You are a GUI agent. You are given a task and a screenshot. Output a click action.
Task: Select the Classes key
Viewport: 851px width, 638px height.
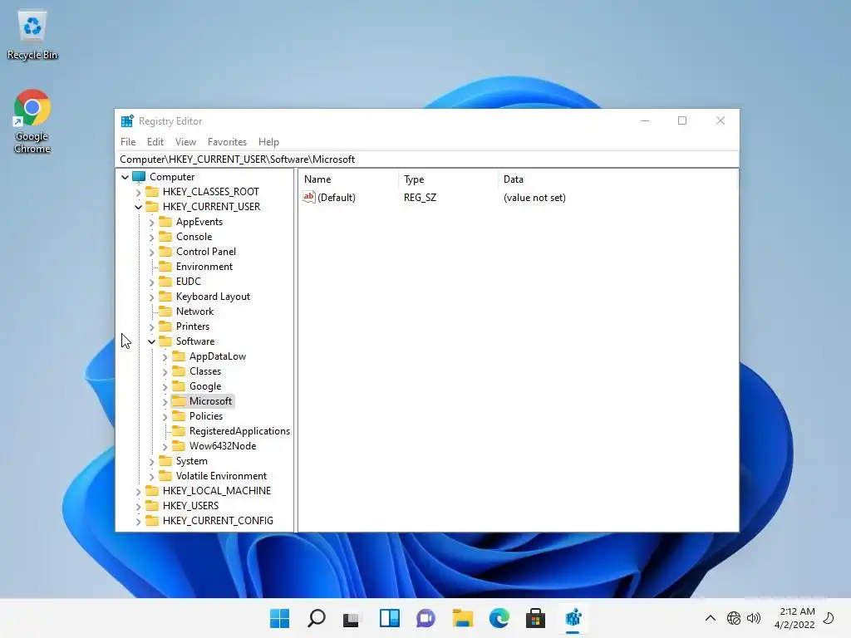[205, 371]
